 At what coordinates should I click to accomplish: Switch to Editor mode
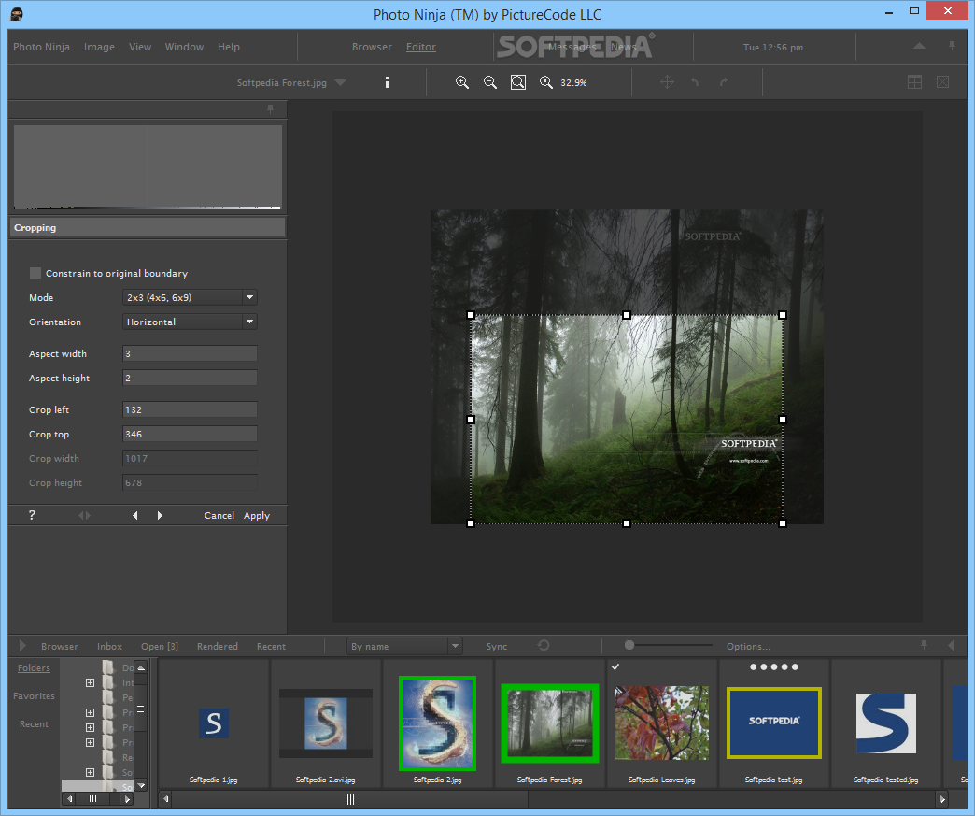(421, 47)
